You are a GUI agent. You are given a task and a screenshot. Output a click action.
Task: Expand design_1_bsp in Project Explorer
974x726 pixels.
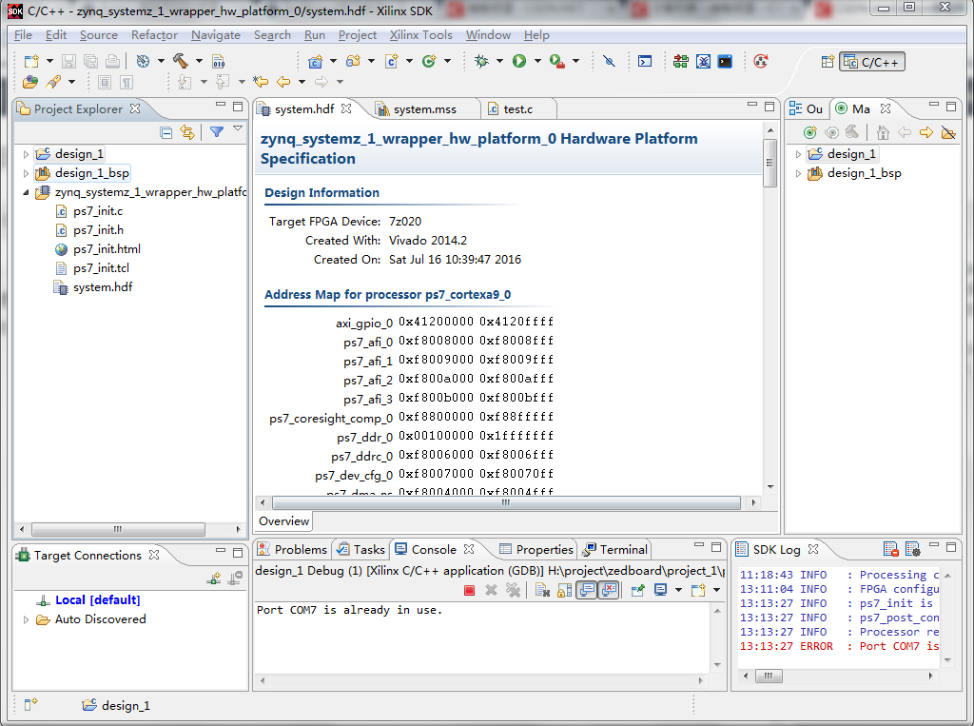[26, 173]
